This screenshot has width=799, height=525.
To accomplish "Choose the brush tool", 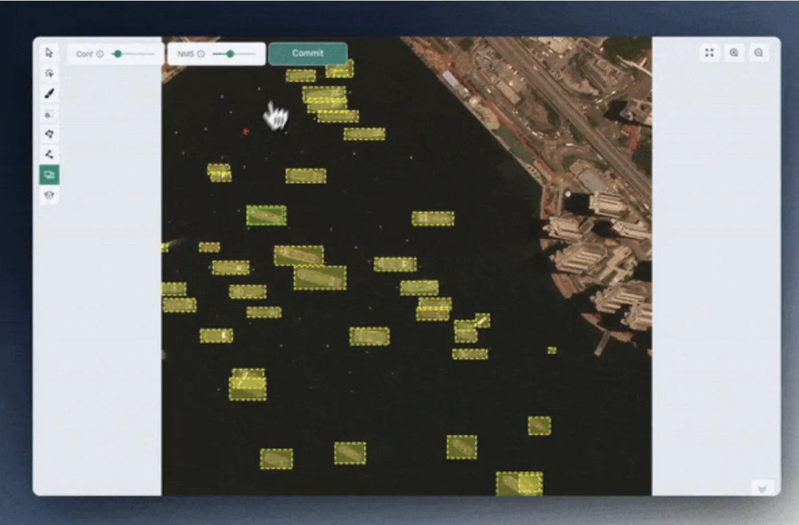I will point(49,93).
